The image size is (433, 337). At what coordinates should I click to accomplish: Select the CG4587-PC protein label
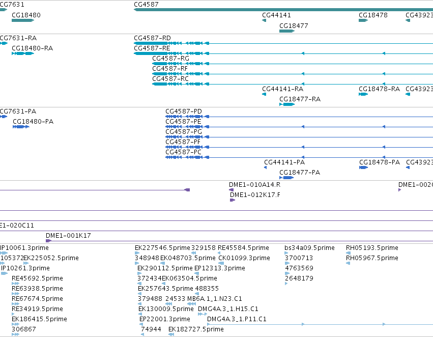point(183,152)
